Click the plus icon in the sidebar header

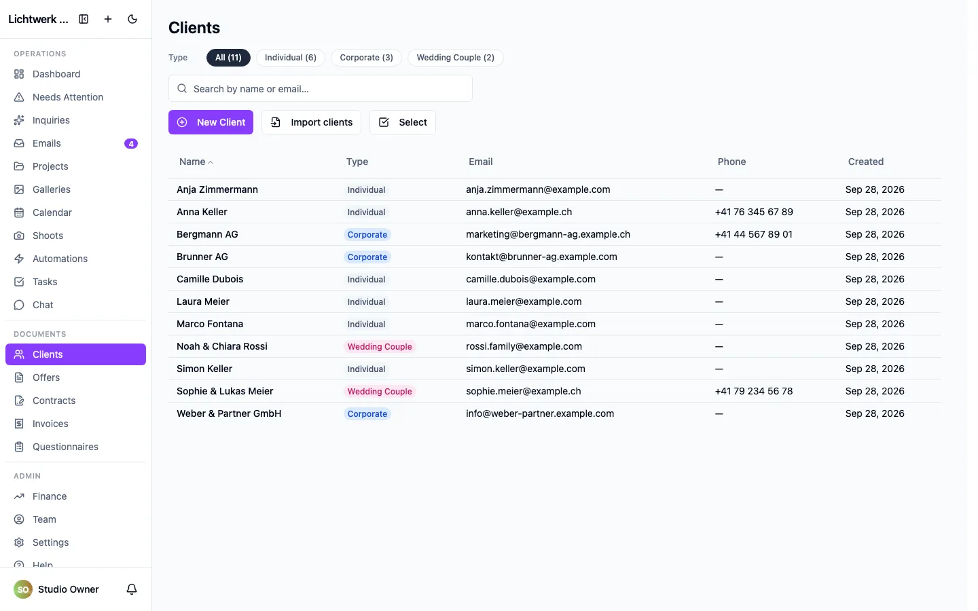(x=108, y=19)
